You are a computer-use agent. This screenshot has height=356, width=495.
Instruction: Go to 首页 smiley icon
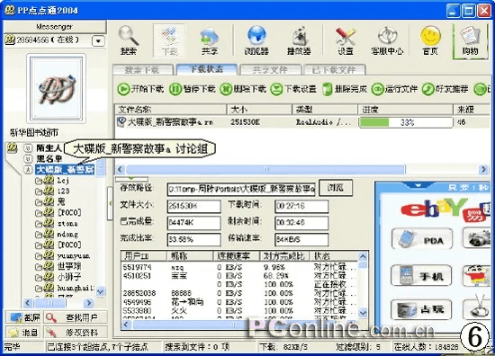[430, 40]
